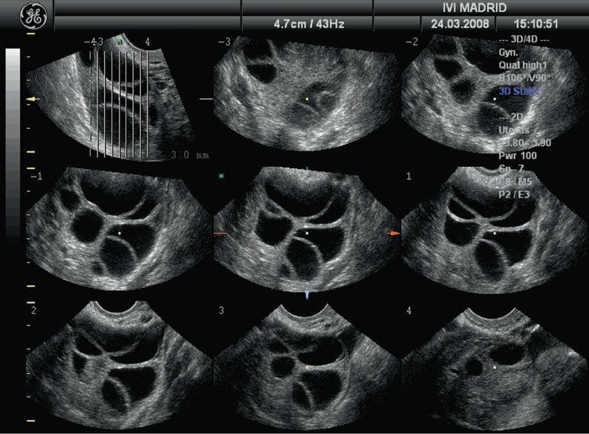Click the green asterisk label of the center slice
Screen dimensions: 589x434
(221, 176)
